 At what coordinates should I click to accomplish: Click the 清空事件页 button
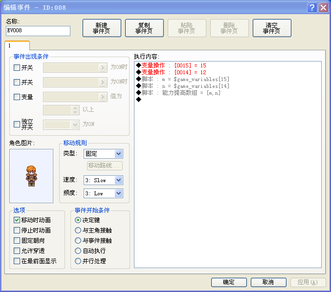tap(272, 28)
